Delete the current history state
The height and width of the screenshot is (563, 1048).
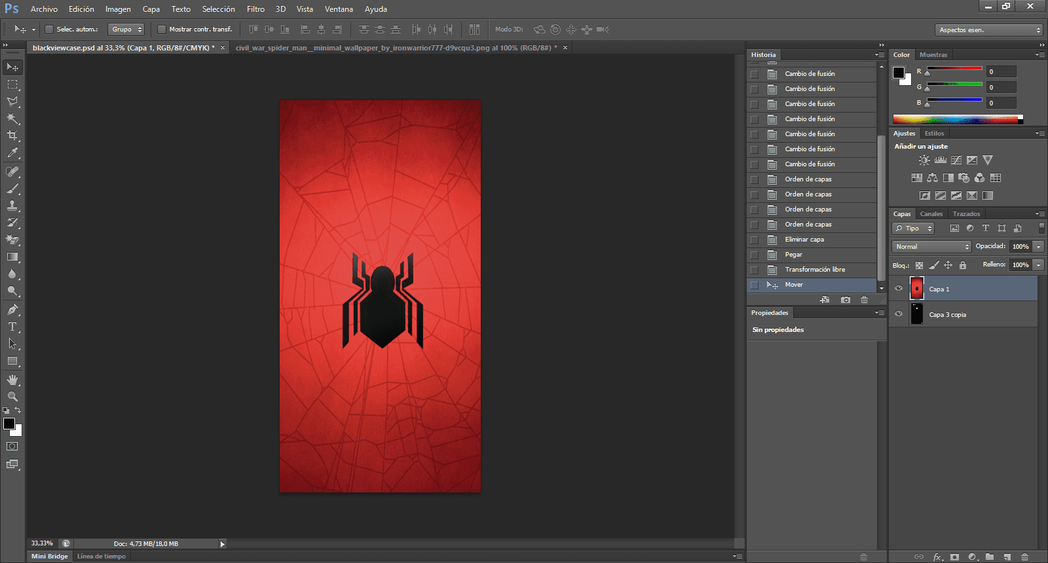(x=865, y=300)
